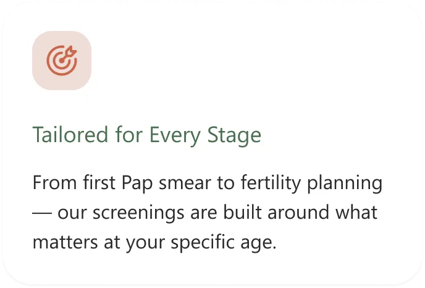
Task: Click the em dash before 'our screenings'
Action: pos(42,213)
